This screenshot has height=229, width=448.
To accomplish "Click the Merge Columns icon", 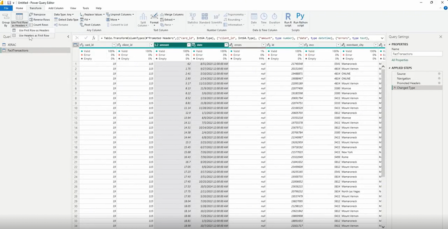I will 162,14.
